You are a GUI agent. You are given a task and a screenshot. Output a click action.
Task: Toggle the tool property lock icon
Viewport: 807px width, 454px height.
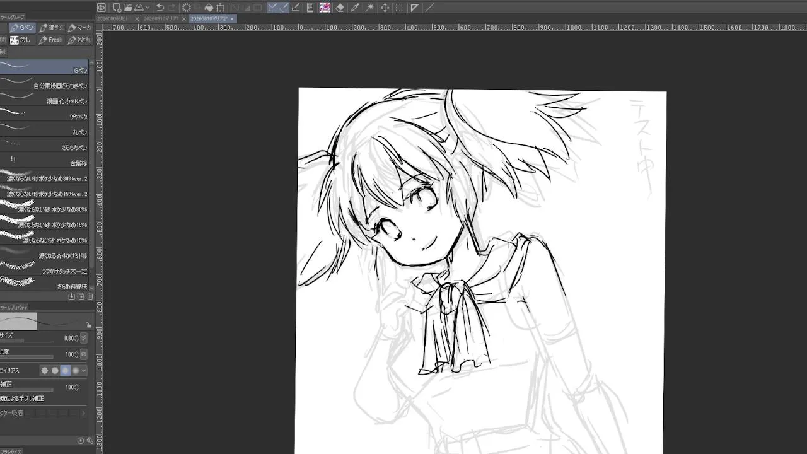coord(88,325)
